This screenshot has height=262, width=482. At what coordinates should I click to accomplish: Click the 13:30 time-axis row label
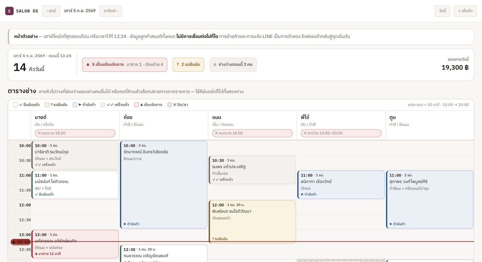25,250
